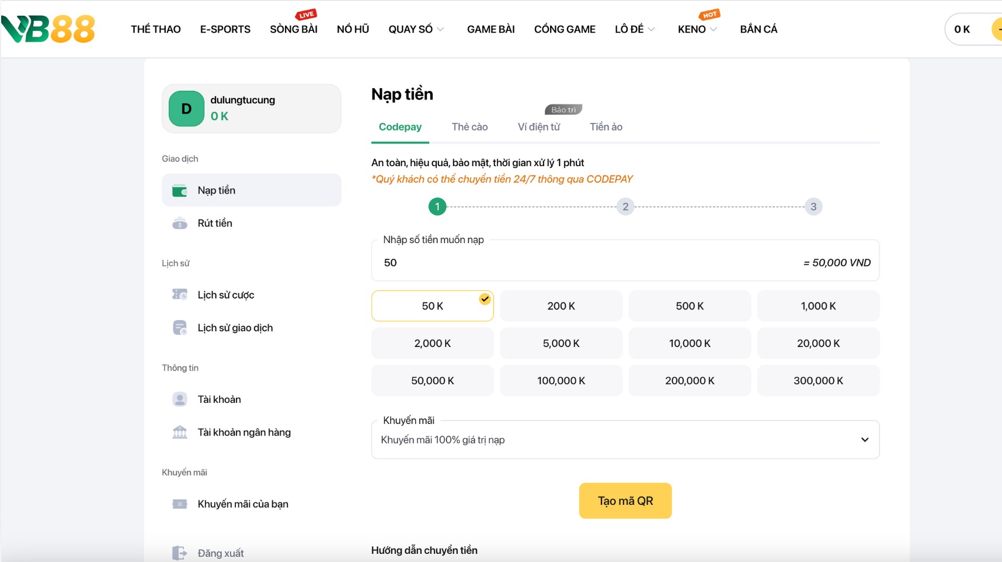1002x562 pixels.
Task: Select the 10,000 K amount option
Action: coord(690,343)
